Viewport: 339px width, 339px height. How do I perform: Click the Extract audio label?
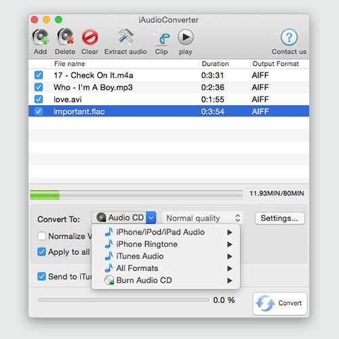click(125, 52)
